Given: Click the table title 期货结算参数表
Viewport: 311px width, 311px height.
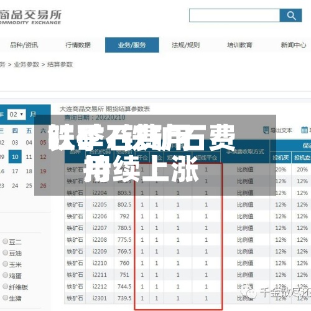Looking at the screenshot, I should point(128,109).
